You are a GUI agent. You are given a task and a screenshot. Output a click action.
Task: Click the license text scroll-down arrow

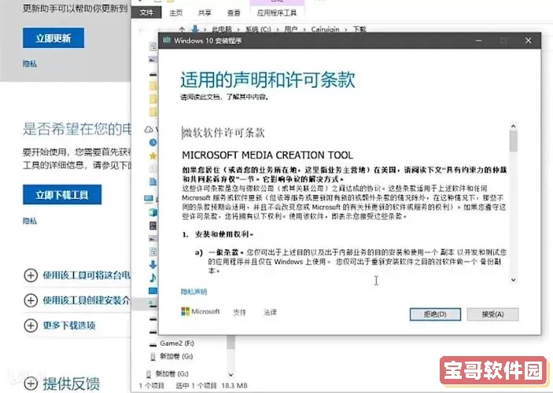click(513, 280)
